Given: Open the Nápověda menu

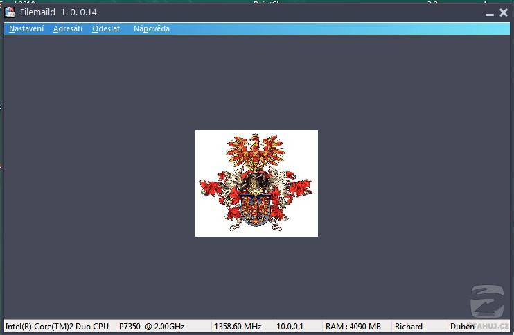Looking at the screenshot, I should (152, 28).
